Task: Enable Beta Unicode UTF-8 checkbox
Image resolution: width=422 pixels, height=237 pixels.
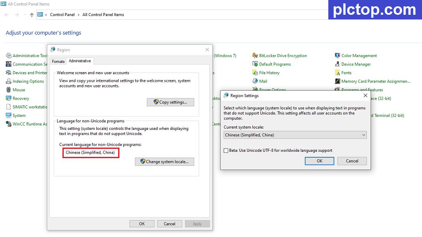Action: click(226, 151)
